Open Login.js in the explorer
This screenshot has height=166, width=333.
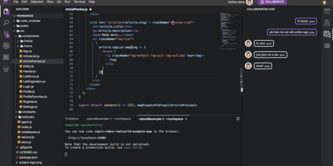(x=28, y=87)
